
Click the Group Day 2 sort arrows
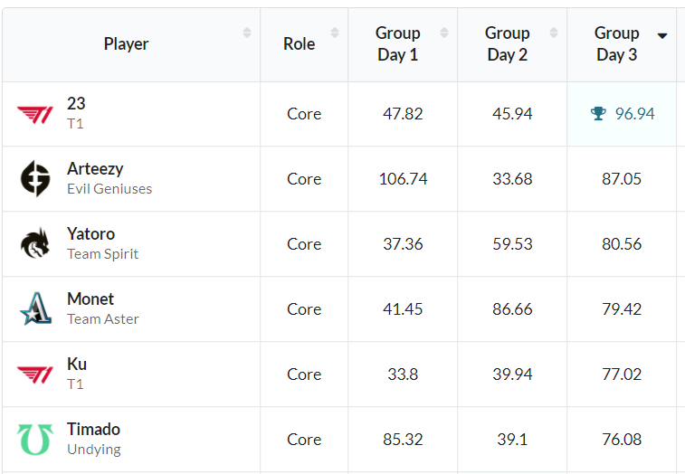point(554,33)
